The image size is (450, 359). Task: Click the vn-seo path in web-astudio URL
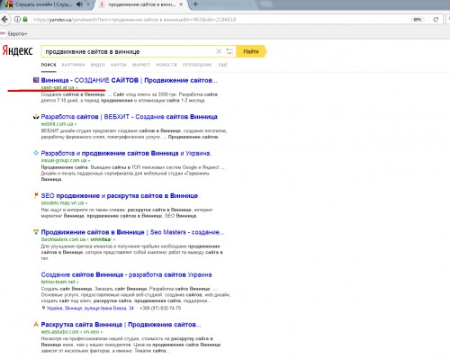coord(91,332)
